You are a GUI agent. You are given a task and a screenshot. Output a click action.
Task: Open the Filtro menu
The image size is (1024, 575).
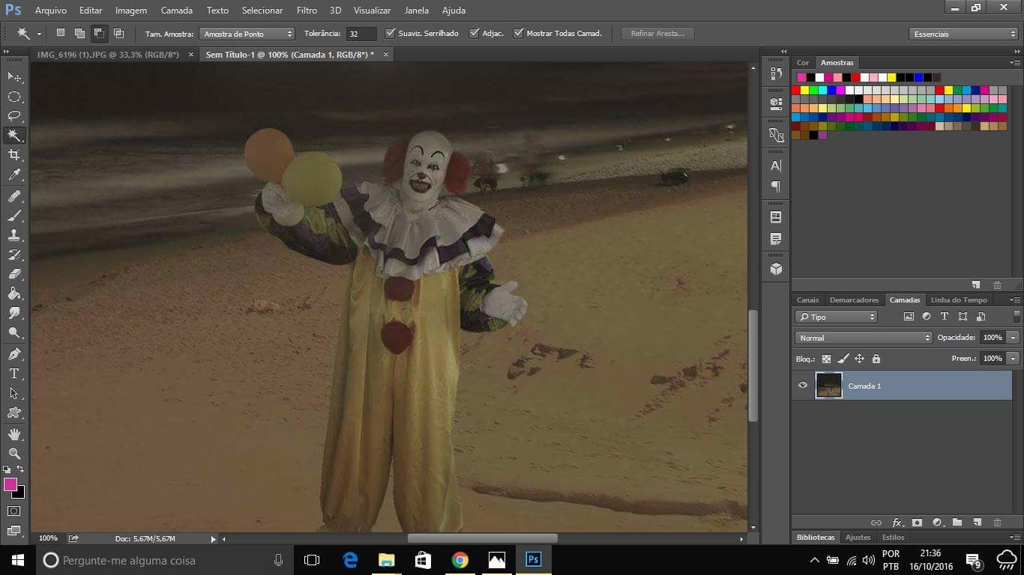click(x=306, y=10)
